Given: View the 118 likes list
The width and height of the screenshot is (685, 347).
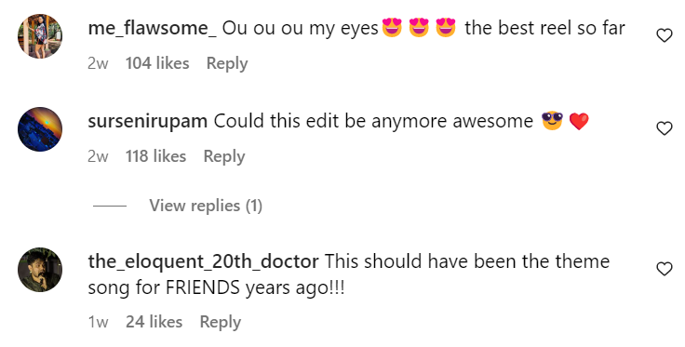Looking at the screenshot, I should (x=156, y=156).
